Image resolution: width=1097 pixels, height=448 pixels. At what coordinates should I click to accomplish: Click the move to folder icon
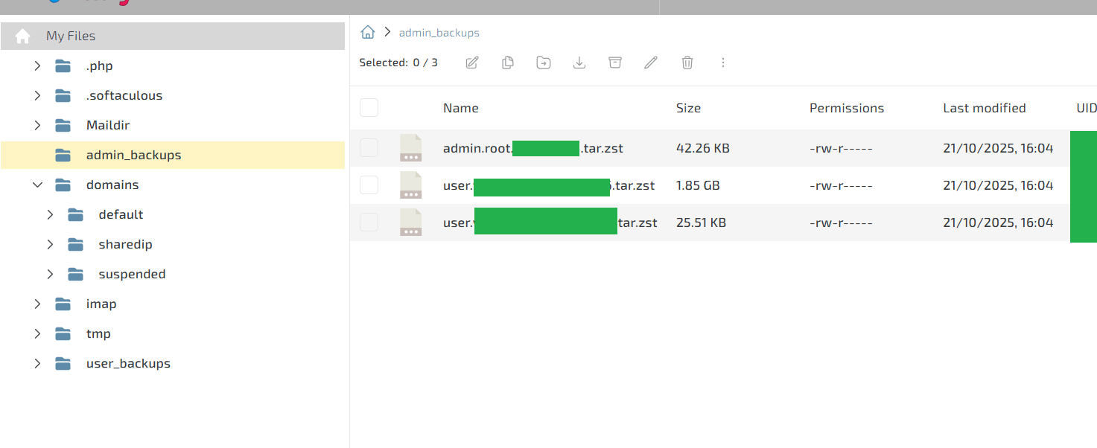coord(544,63)
